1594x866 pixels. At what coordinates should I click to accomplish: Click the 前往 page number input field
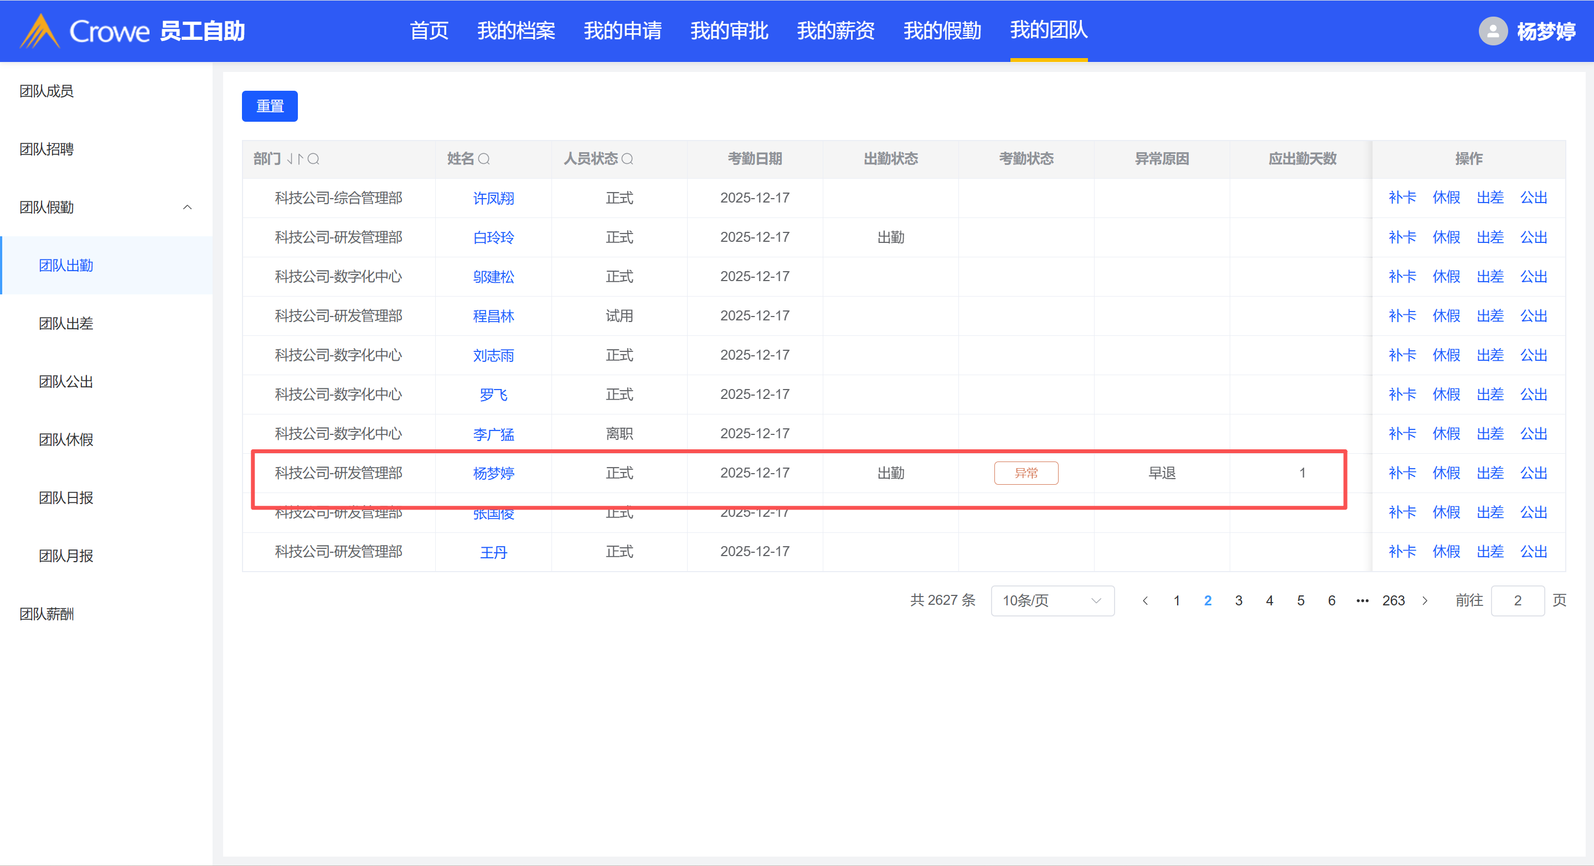coord(1517,600)
